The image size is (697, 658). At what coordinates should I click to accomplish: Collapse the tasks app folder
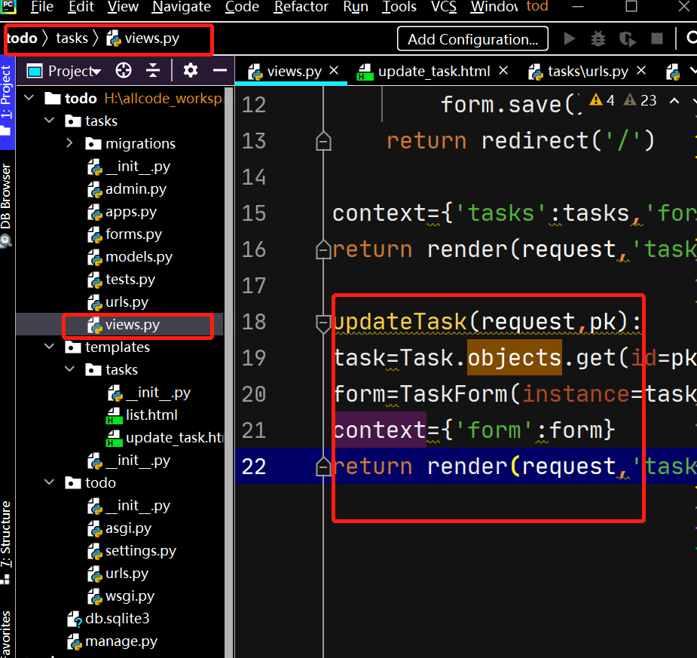tap(49, 120)
